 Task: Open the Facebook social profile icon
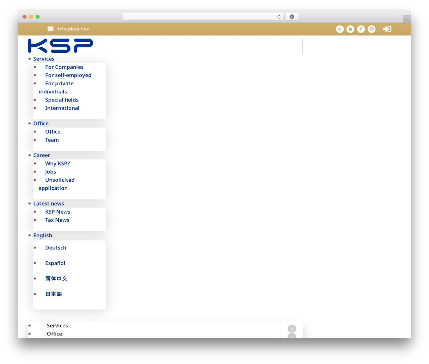(x=361, y=29)
